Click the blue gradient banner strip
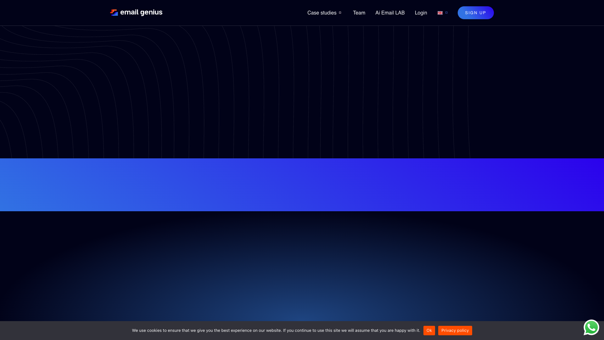Viewport: 604px width, 340px height. [x=302, y=185]
